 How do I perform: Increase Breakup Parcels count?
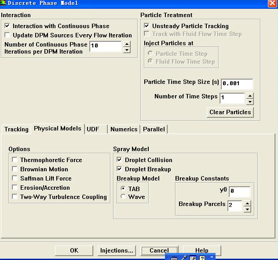(x=247, y=202)
